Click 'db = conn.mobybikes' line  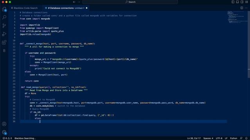[42, 106]
